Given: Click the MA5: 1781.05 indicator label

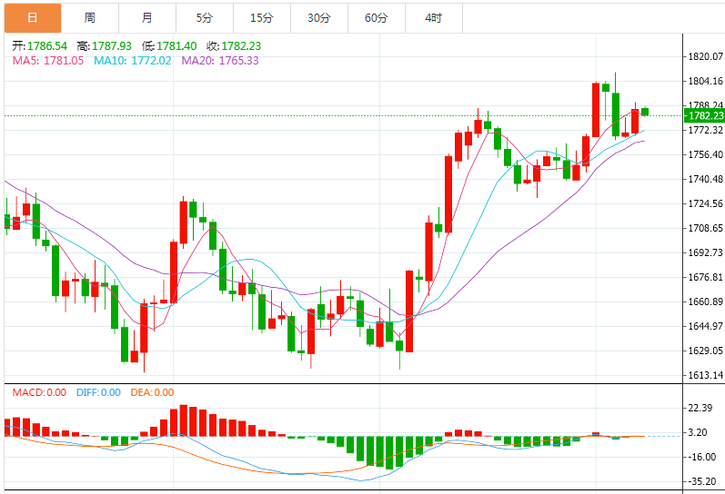Looking at the screenshot, I should pos(48,61).
